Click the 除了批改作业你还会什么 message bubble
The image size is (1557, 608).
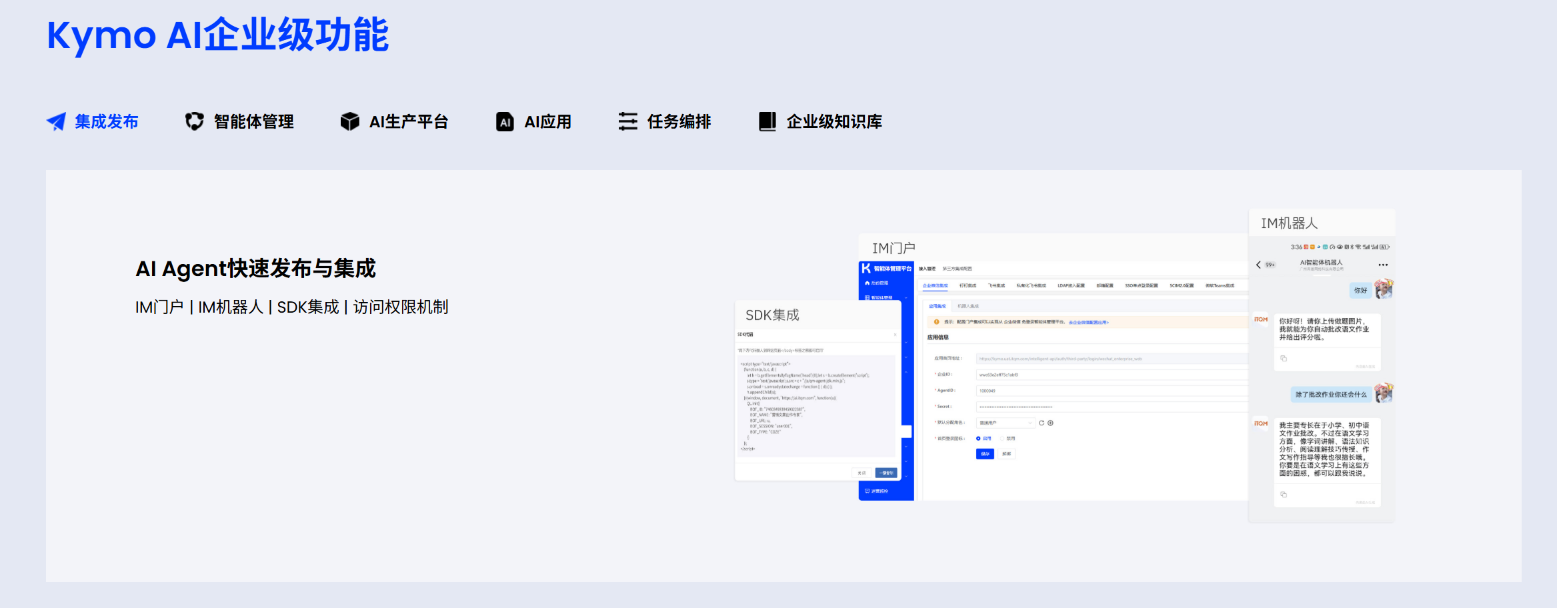click(1331, 395)
